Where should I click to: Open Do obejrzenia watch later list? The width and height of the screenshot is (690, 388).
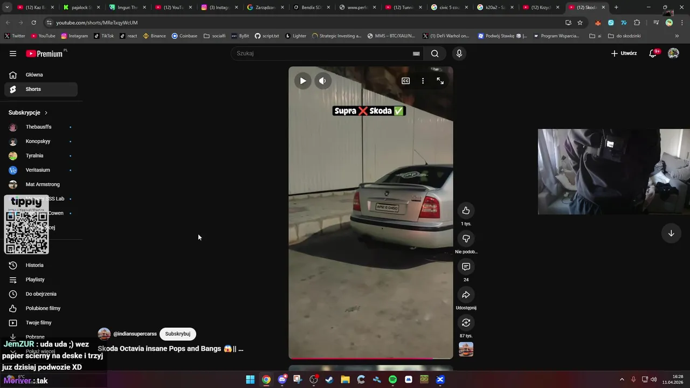pos(41,294)
